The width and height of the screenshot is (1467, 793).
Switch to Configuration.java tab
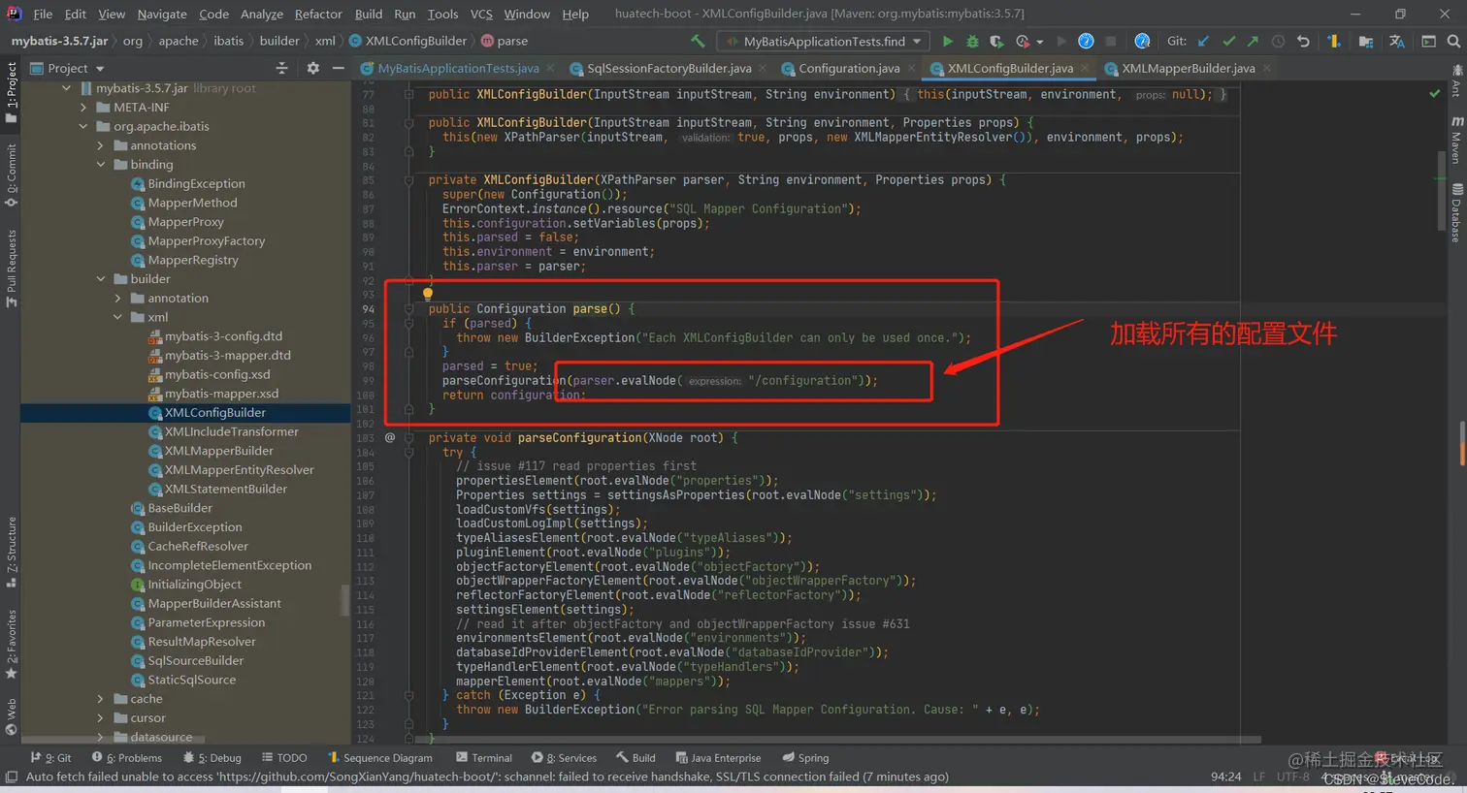coord(849,68)
